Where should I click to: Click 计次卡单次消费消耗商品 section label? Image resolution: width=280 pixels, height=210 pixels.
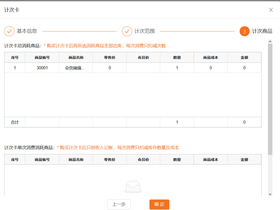tap(30, 148)
